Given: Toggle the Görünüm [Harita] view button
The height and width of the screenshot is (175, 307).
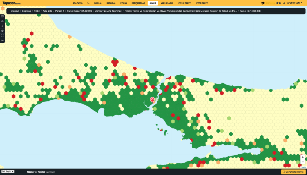Looking at the screenshot, I should (x=293, y=172).
